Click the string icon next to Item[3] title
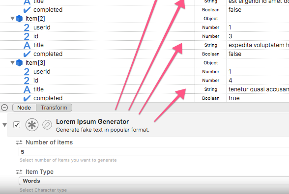Viewport: 289px width, 194px height. 27,89
